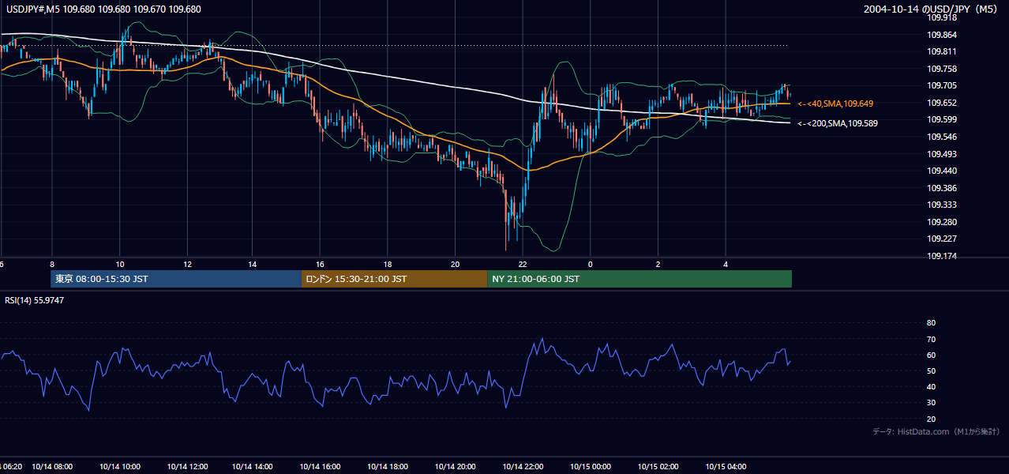Click the 10/14 18:00 date label
The image size is (1009, 474).
pyautogui.click(x=388, y=467)
